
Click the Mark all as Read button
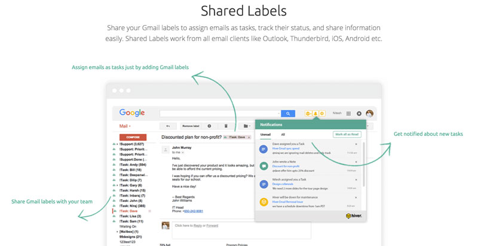tap(347, 135)
